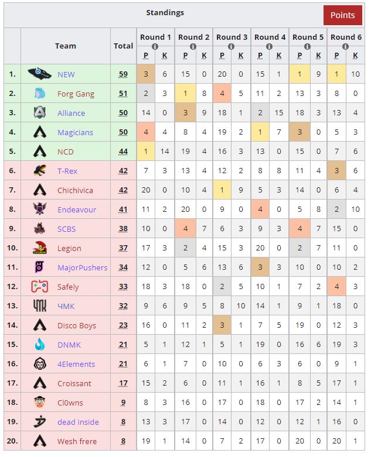This screenshot has width=371, height=457.
Task: Click the Alliance team logo
Action: tap(40, 113)
